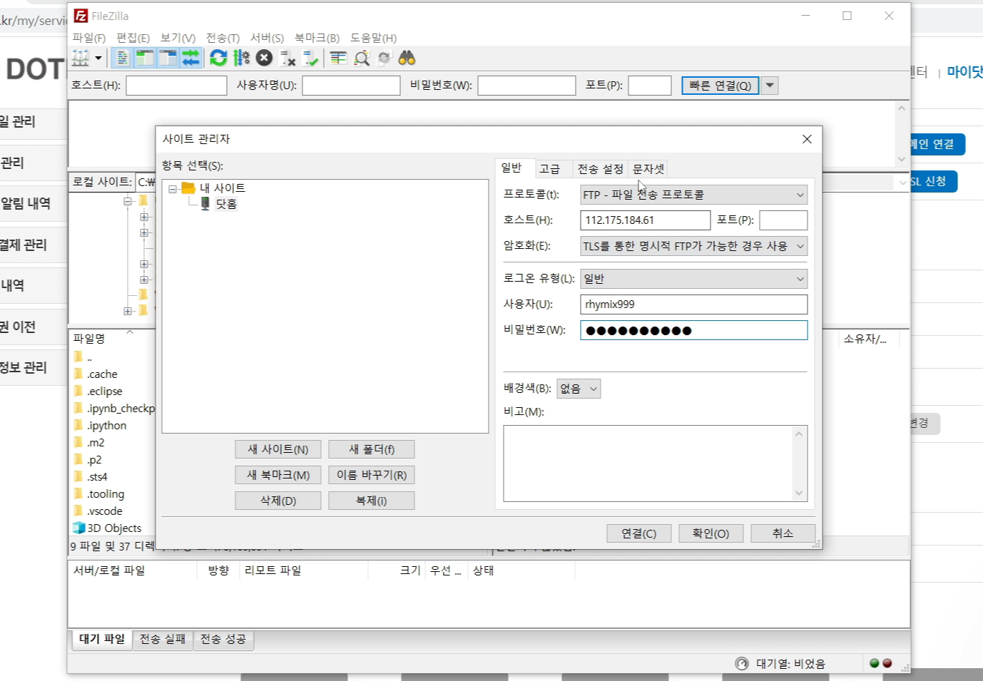The width and height of the screenshot is (983, 681).
Task: Open the 편집(E) menu
Action: coord(133,38)
